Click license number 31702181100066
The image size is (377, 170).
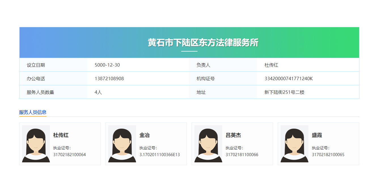(242, 155)
